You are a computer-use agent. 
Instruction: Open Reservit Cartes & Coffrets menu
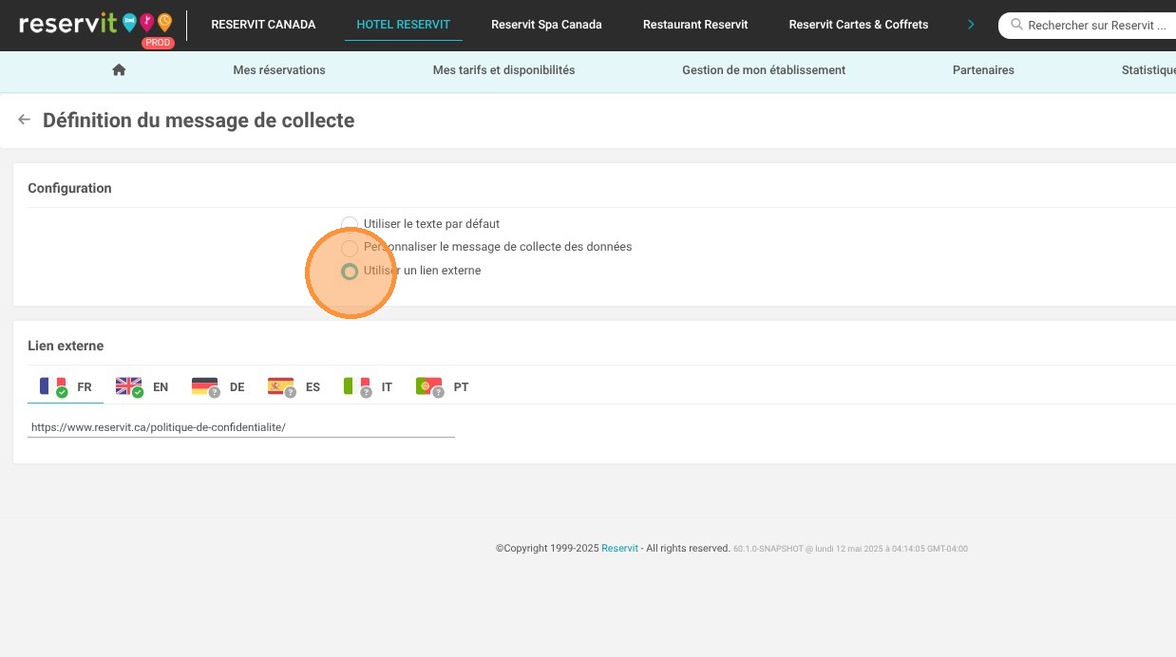pos(859,25)
